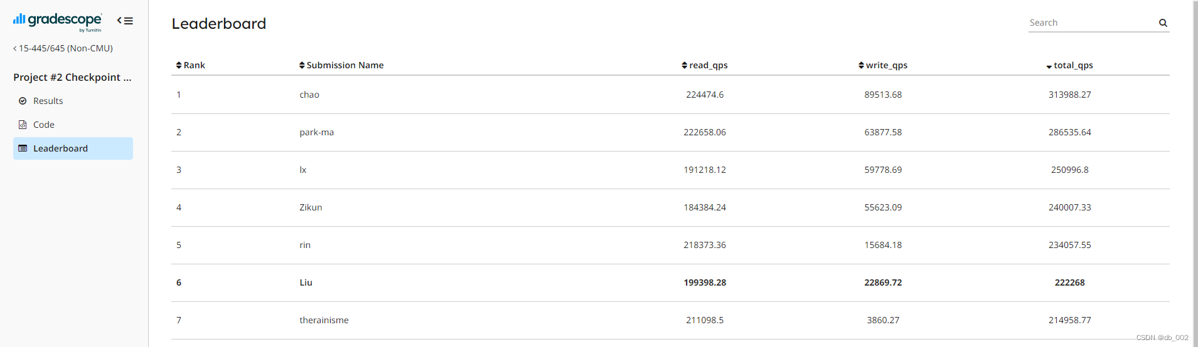The width and height of the screenshot is (1198, 347).
Task: Click the chao submission name
Action: coord(309,95)
